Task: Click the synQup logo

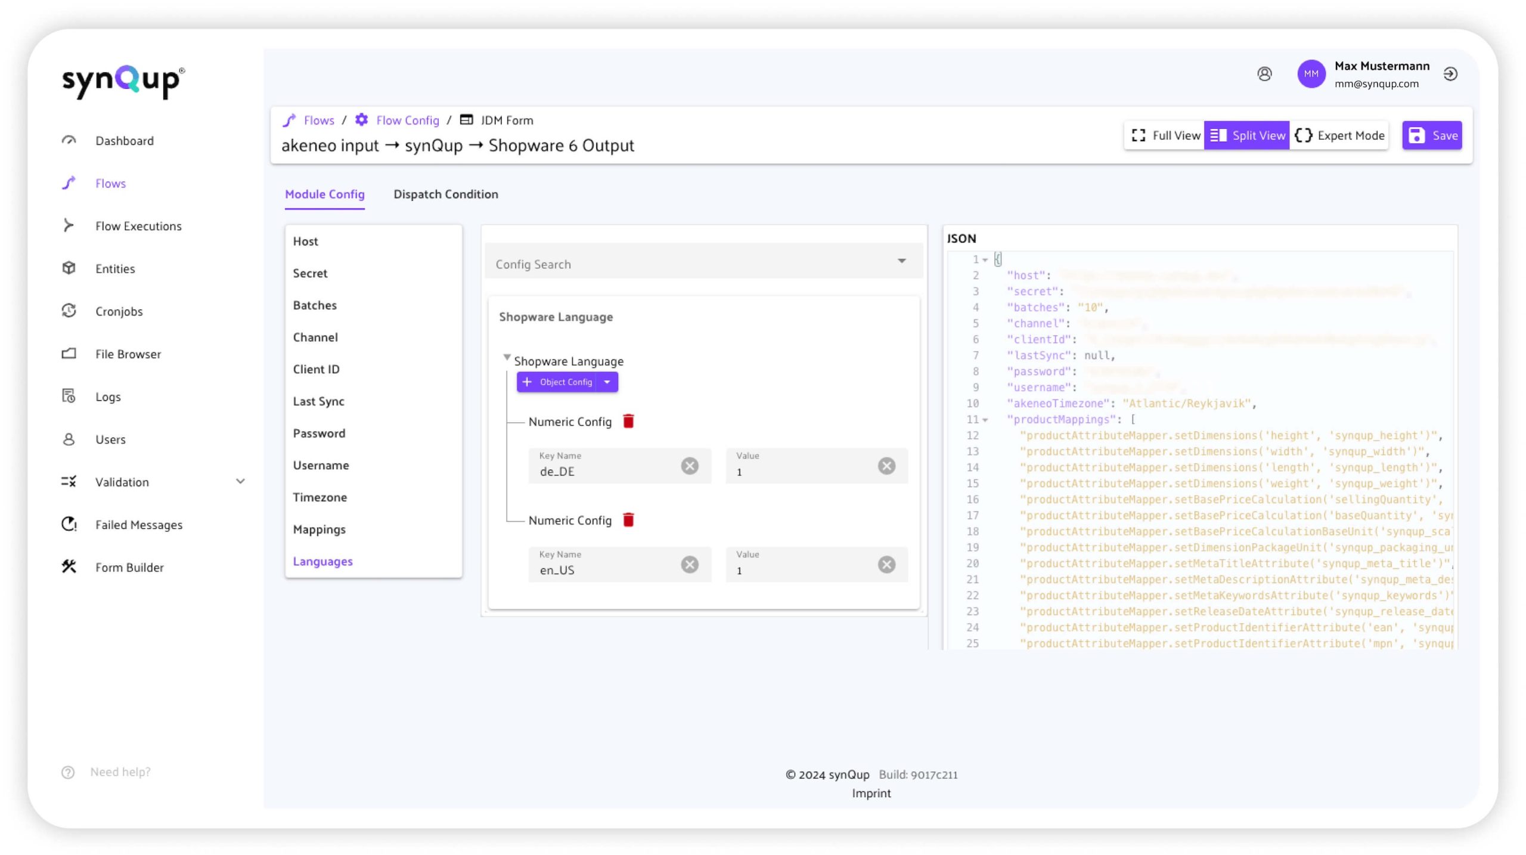Action: tap(123, 82)
